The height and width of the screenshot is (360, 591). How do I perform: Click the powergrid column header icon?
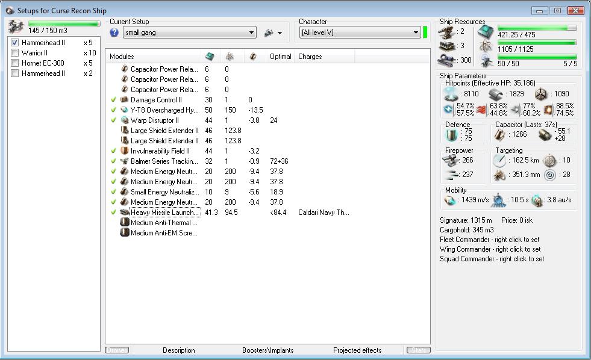[x=230, y=57]
